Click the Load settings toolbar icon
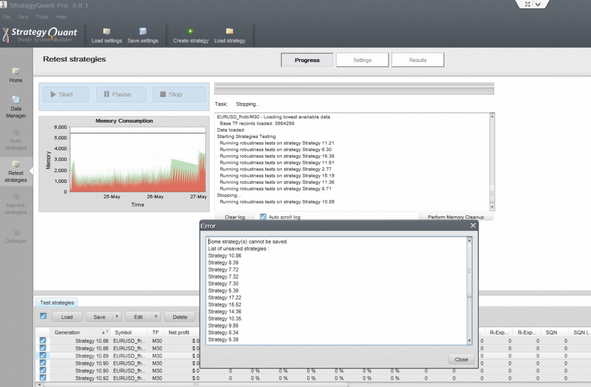Viewport: 591px width, 387px height. click(x=106, y=31)
